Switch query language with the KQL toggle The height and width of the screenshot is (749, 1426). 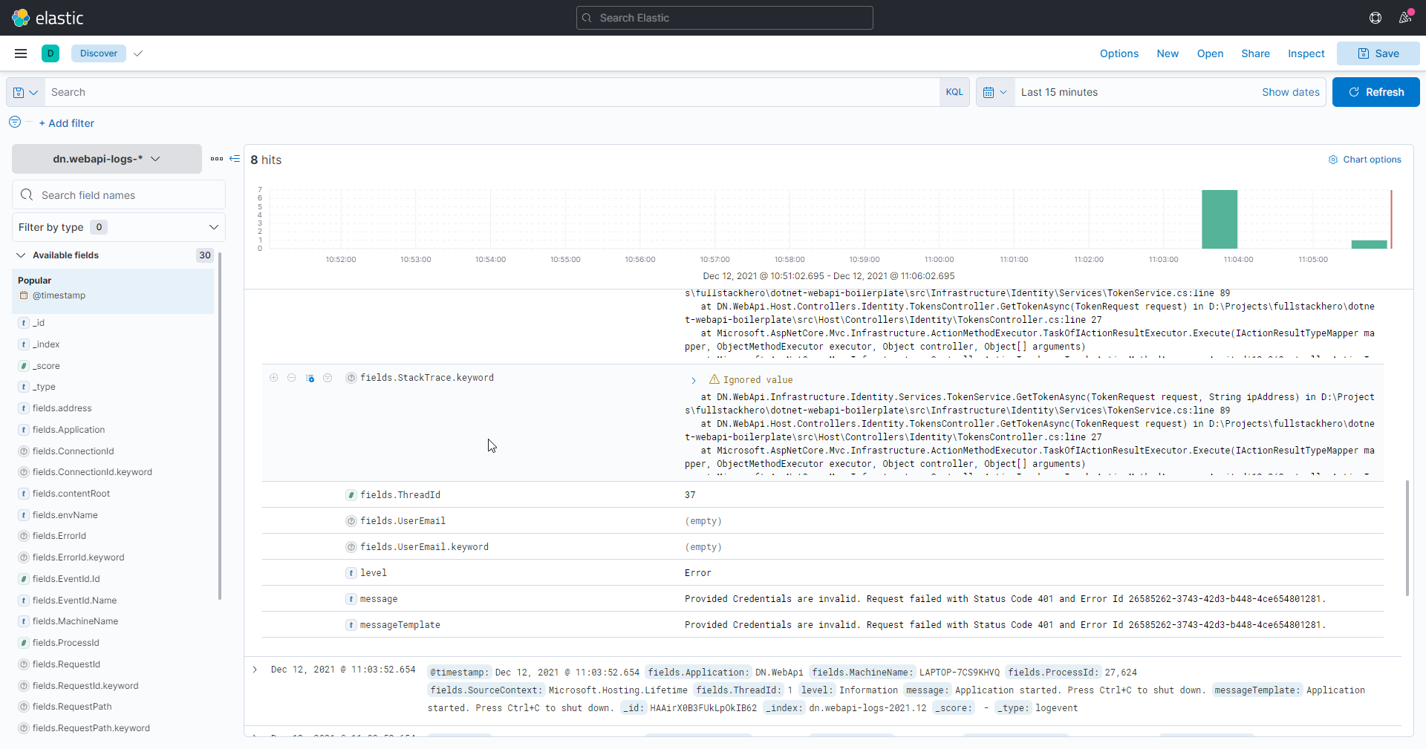coord(954,91)
